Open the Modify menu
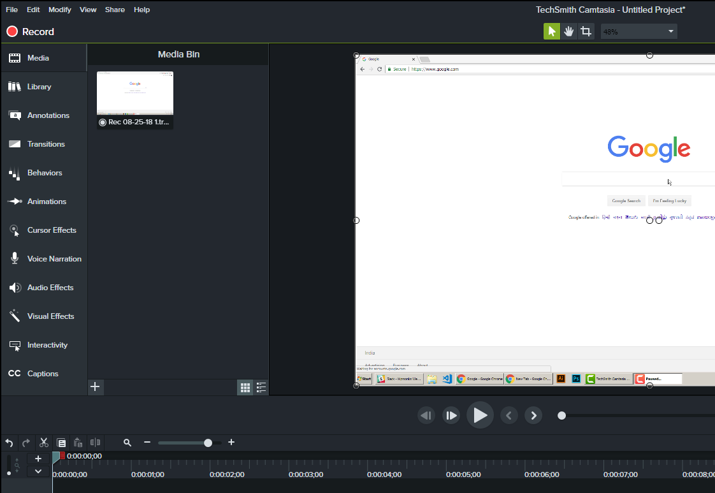715x493 pixels. coord(60,10)
